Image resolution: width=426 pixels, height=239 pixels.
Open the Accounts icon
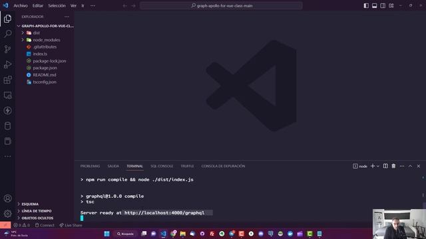click(x=7, y=199)
